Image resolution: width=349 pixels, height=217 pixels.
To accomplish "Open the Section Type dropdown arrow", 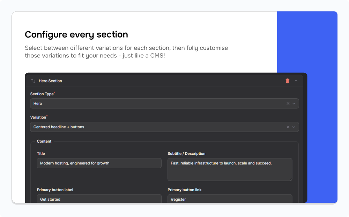I will 294,104.
